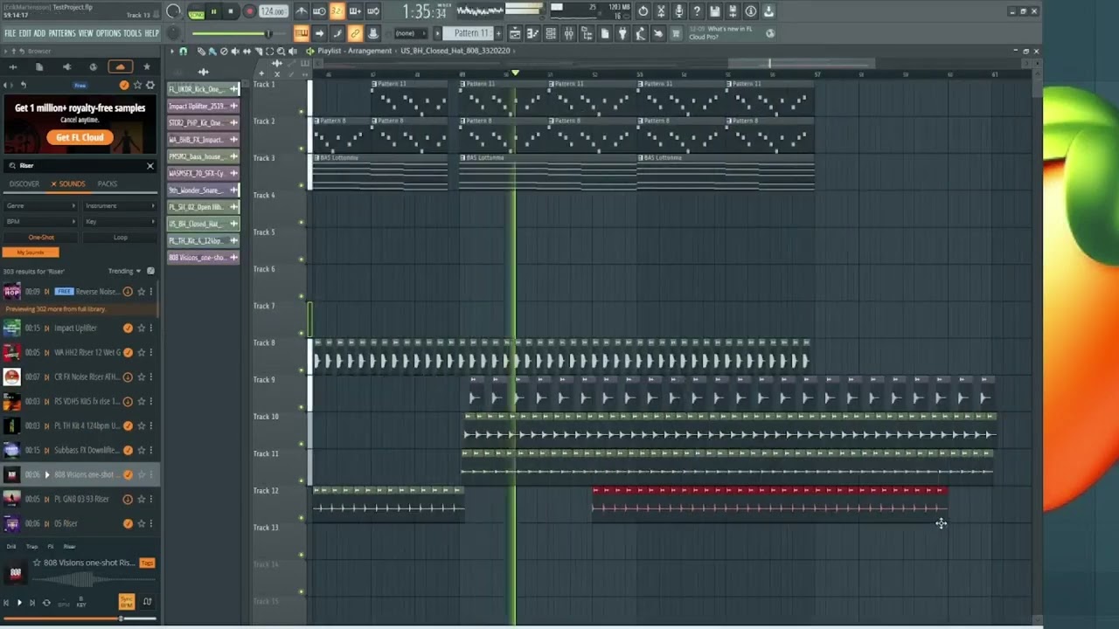Select the Loop filter button

[121, 238]
